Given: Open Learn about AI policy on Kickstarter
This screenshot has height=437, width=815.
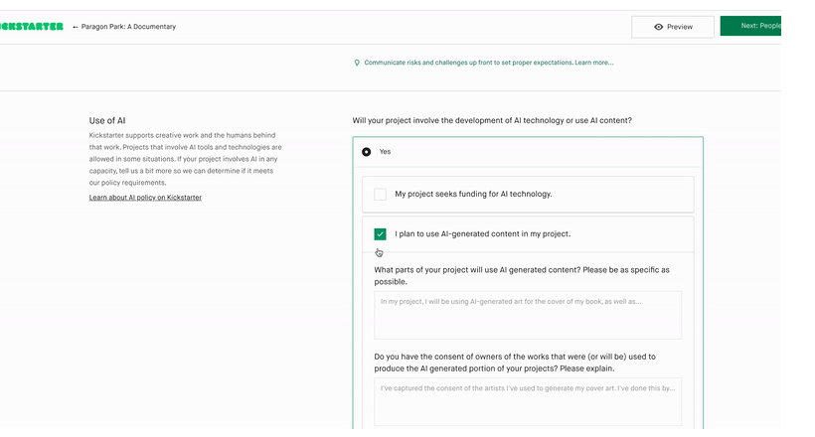Looking at the screenshot, I should [x=145, y=198].
